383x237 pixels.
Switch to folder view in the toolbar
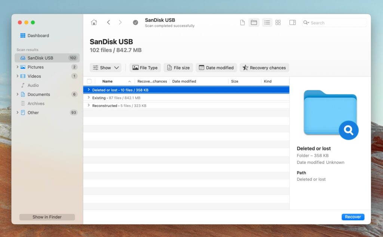click(254, 22)
